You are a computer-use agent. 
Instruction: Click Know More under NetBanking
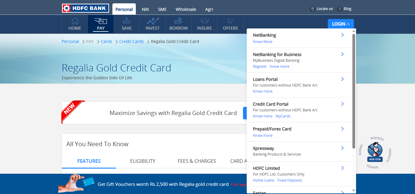tap(262, 42)
